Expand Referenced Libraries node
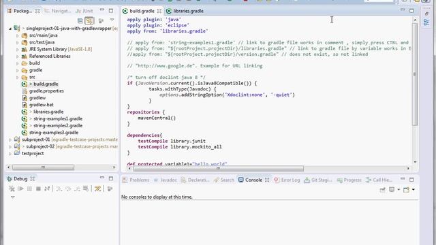The width and height of the screenshot is (436, 245). 17,56
